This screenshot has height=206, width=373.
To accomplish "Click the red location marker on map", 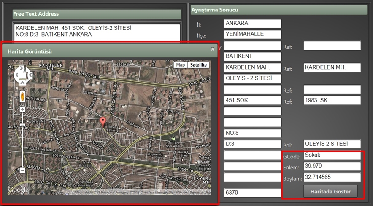I will click(x=103, y=122).
